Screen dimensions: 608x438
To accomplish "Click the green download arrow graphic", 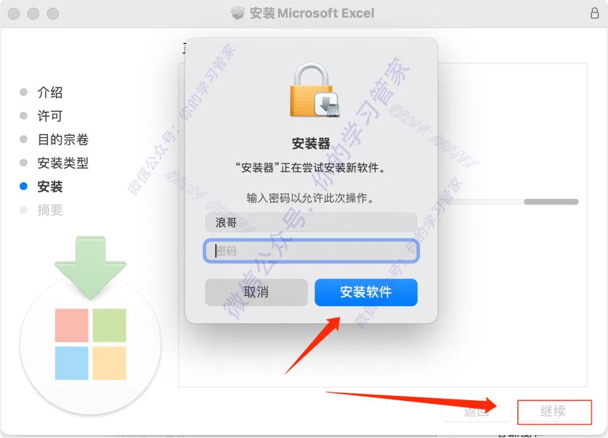I will tap(90, 268).
